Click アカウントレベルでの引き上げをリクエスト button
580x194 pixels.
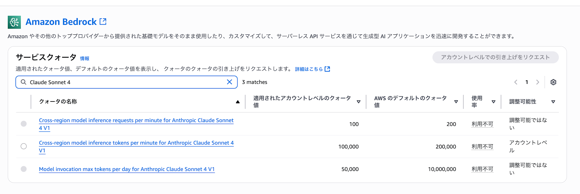point(495,57)
